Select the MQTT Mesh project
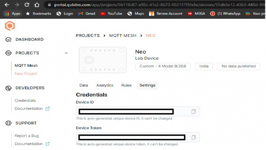This screenshot has height=150, width=266. tap(26, 66)
